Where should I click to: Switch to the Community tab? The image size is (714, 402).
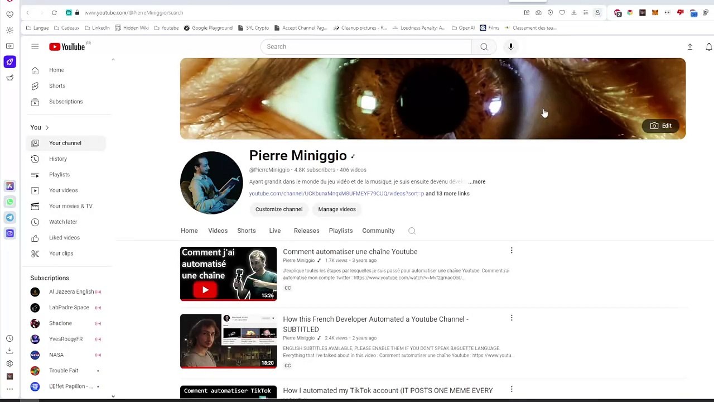[x=378, y=231]
